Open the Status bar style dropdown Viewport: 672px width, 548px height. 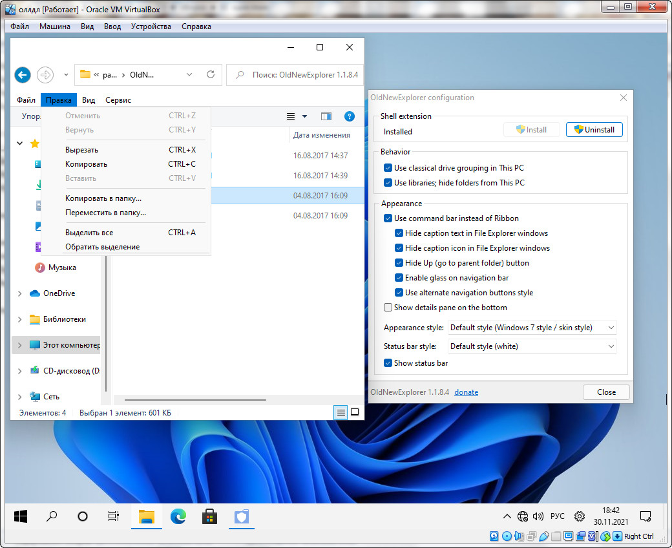(x=532, y=346)
